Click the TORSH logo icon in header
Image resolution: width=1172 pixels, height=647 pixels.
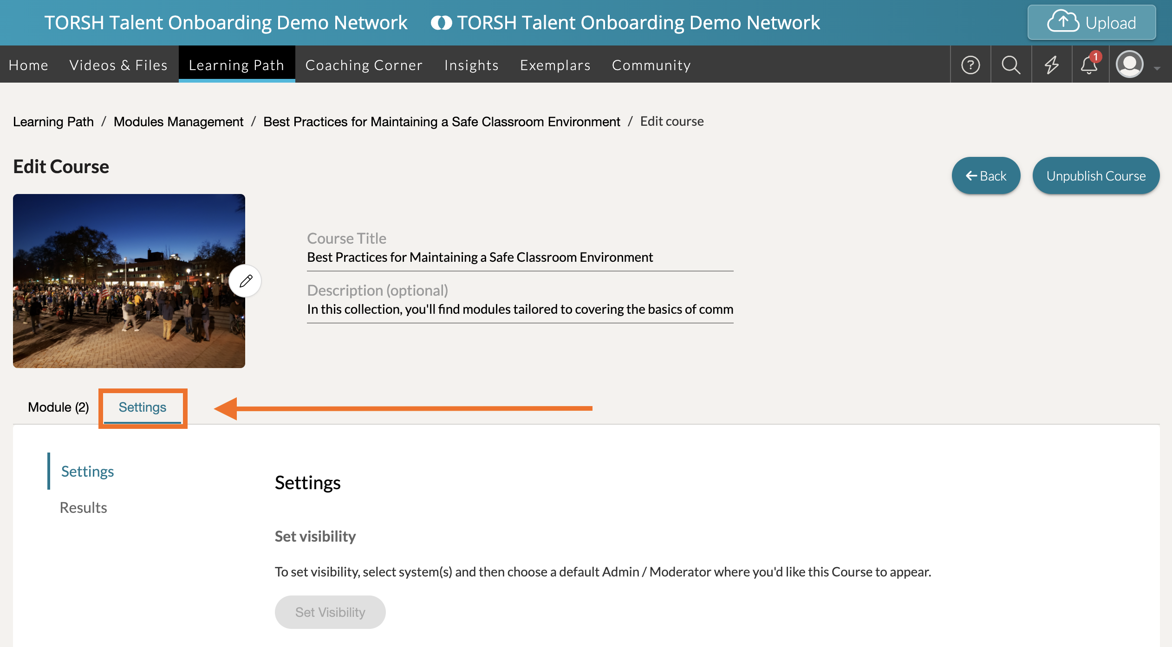[x=441, y=23]
